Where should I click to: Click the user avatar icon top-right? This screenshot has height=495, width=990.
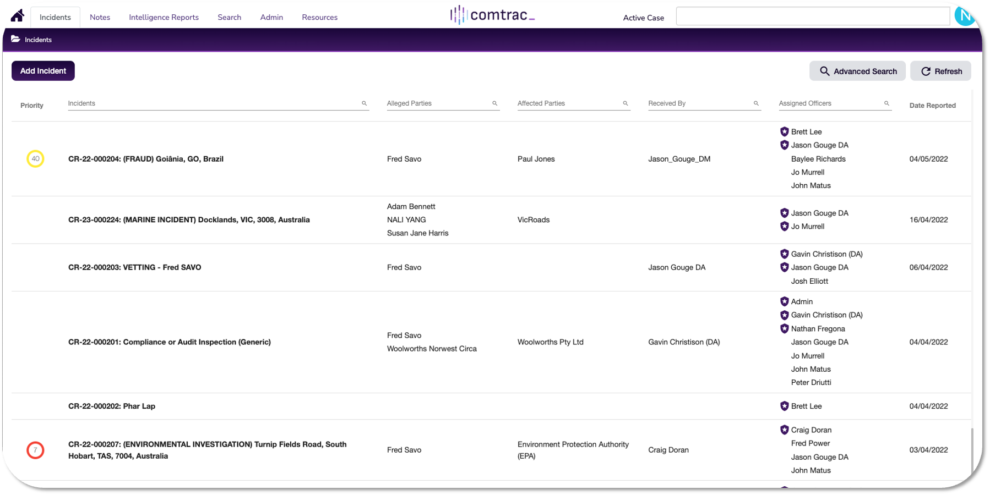965,16
